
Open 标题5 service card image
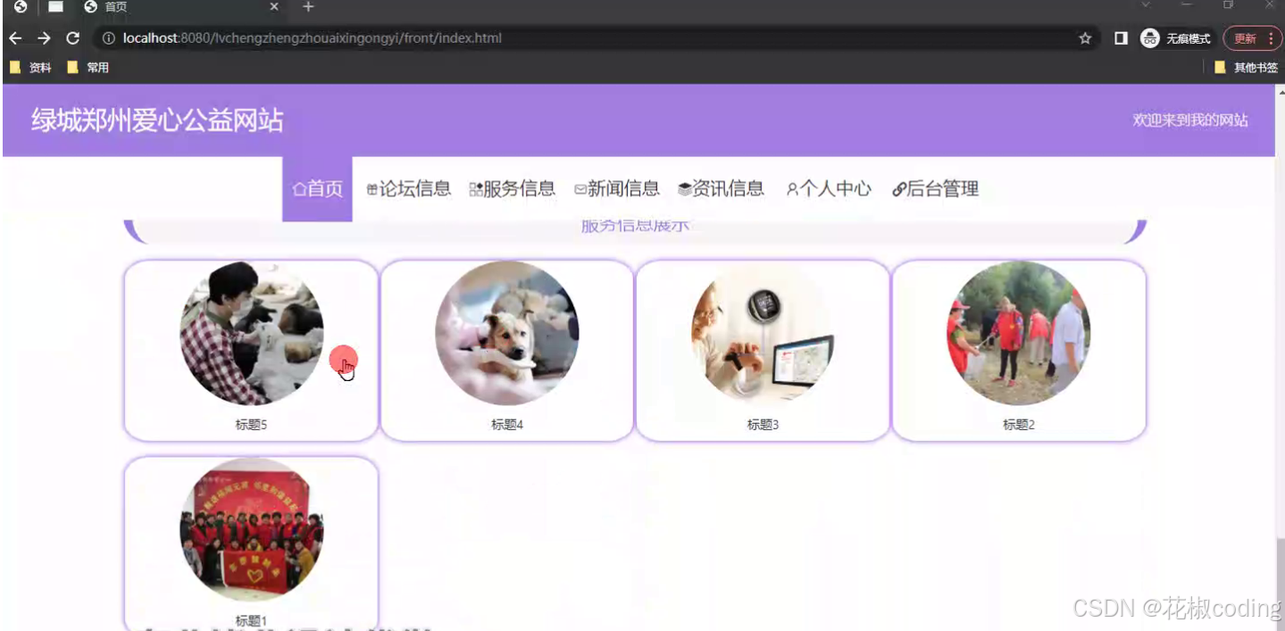[x=251, y=334]
